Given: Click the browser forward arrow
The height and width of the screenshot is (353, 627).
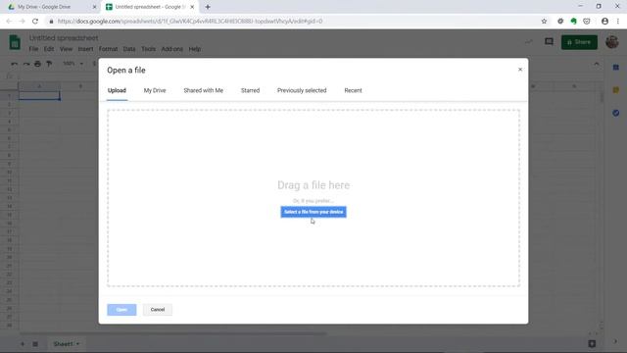Looking at the screenshot, I should tap(22, 22).
